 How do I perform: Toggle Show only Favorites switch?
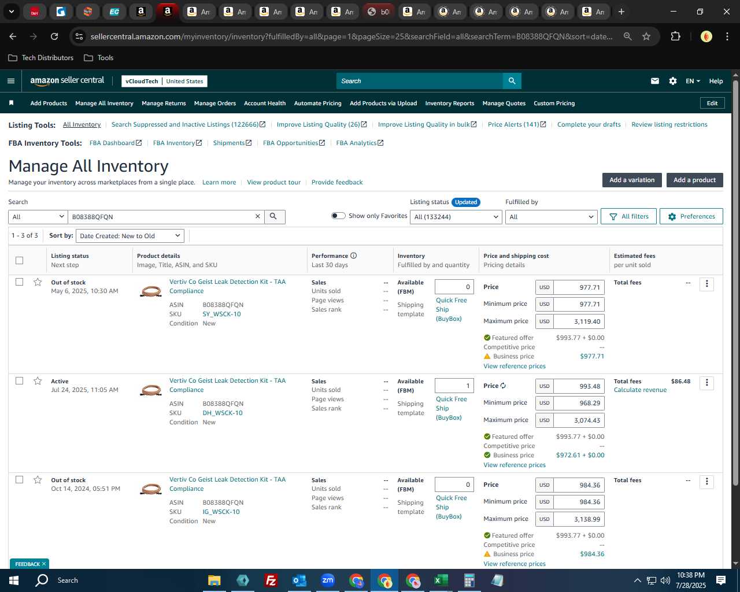coord(338,216)
